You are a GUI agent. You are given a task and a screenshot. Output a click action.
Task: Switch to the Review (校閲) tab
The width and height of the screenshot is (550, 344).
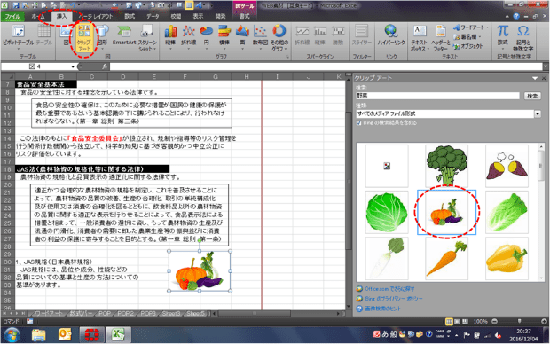tap(176, 17)
